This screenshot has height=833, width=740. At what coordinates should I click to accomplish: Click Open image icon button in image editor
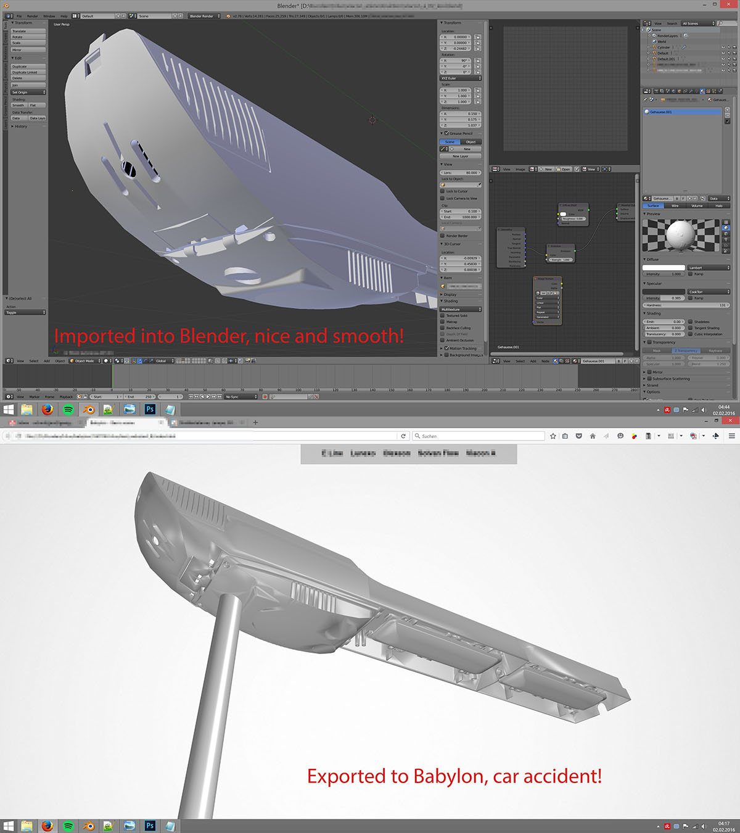[x=563, y=169]
